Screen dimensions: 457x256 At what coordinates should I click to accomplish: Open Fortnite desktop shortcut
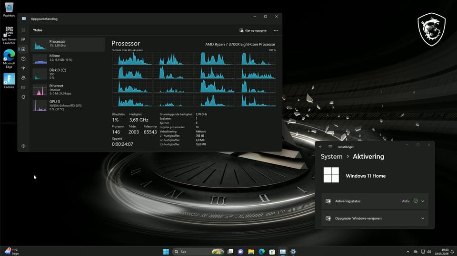(9, 81)
